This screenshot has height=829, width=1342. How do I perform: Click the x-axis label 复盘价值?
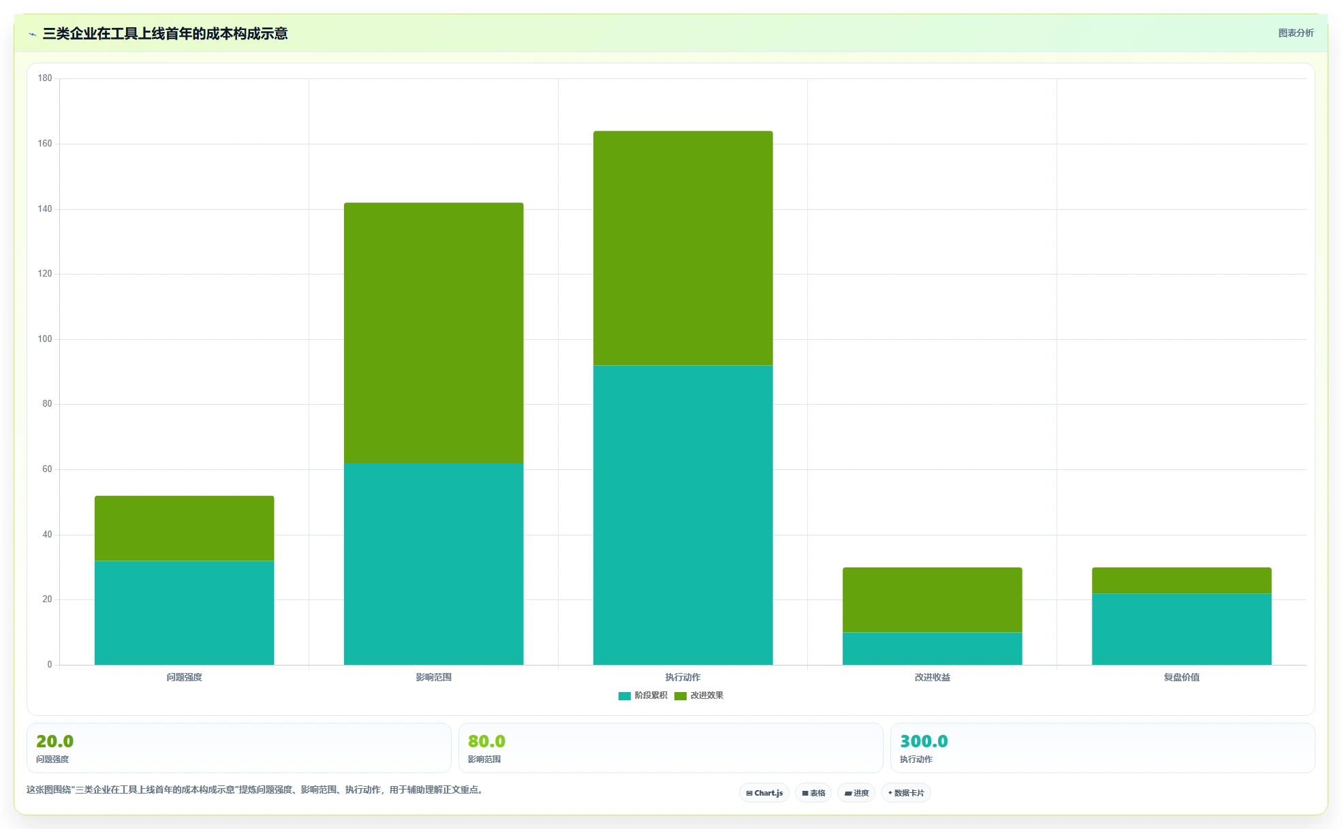1181,677
